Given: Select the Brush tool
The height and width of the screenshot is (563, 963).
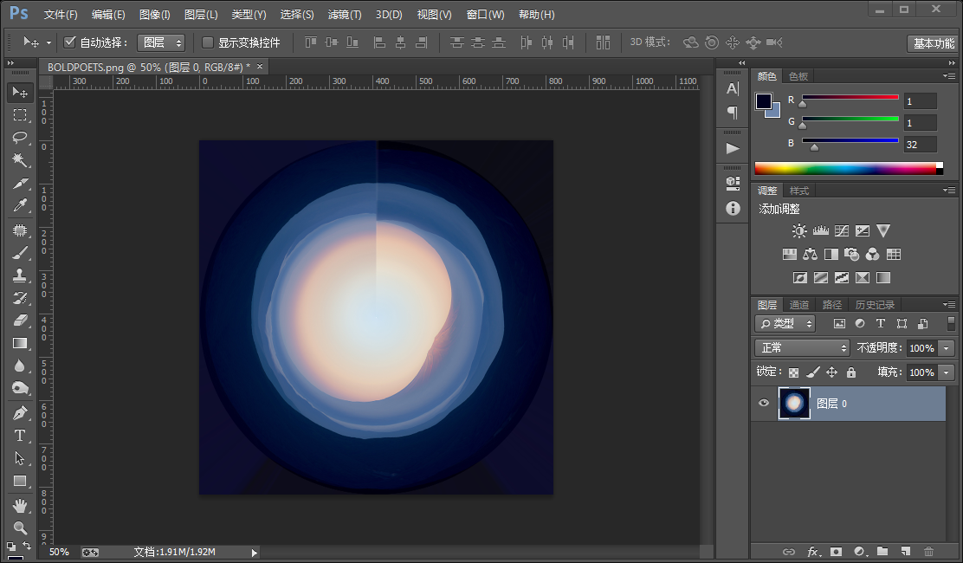Looking at the screenshot, I should (x=20, y=252).
